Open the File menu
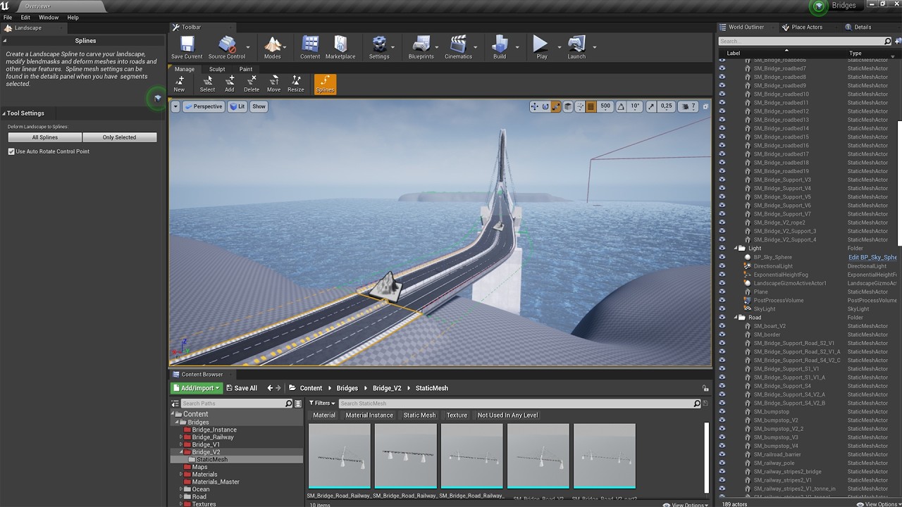This screenshot has height=507, width=902. coord(8,17)
